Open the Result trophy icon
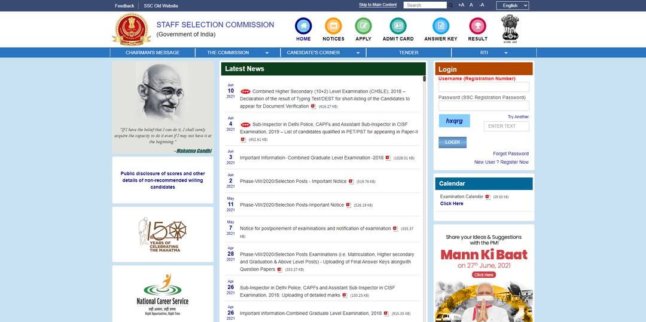Image resolution: width=646 pixels, height=322 pixels. pos(477,26)
